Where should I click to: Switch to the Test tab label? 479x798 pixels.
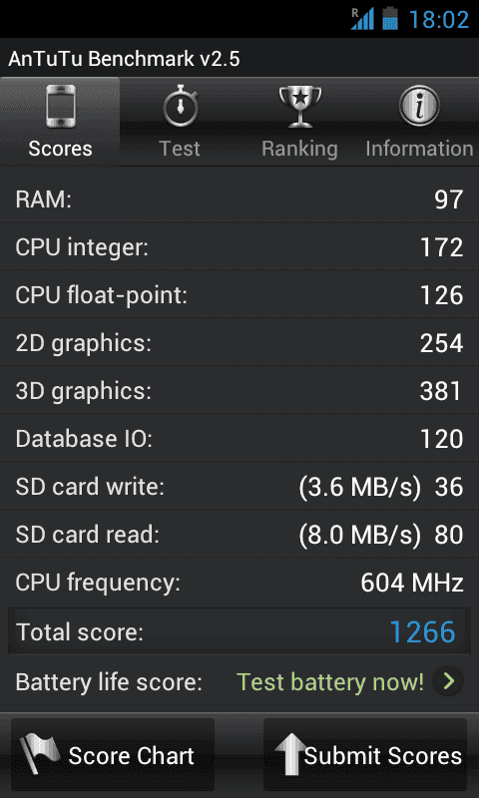click(180, 149)
